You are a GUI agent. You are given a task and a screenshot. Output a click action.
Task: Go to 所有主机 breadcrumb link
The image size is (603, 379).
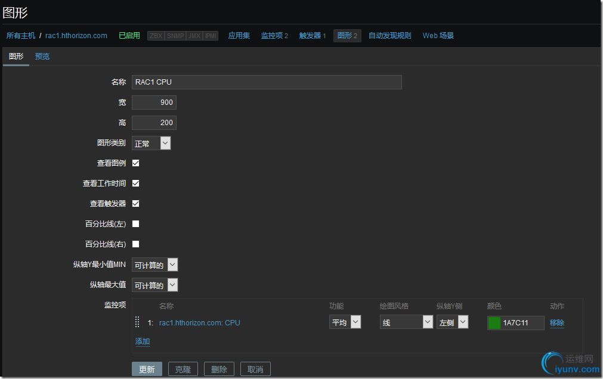click(x=21, y=36)
